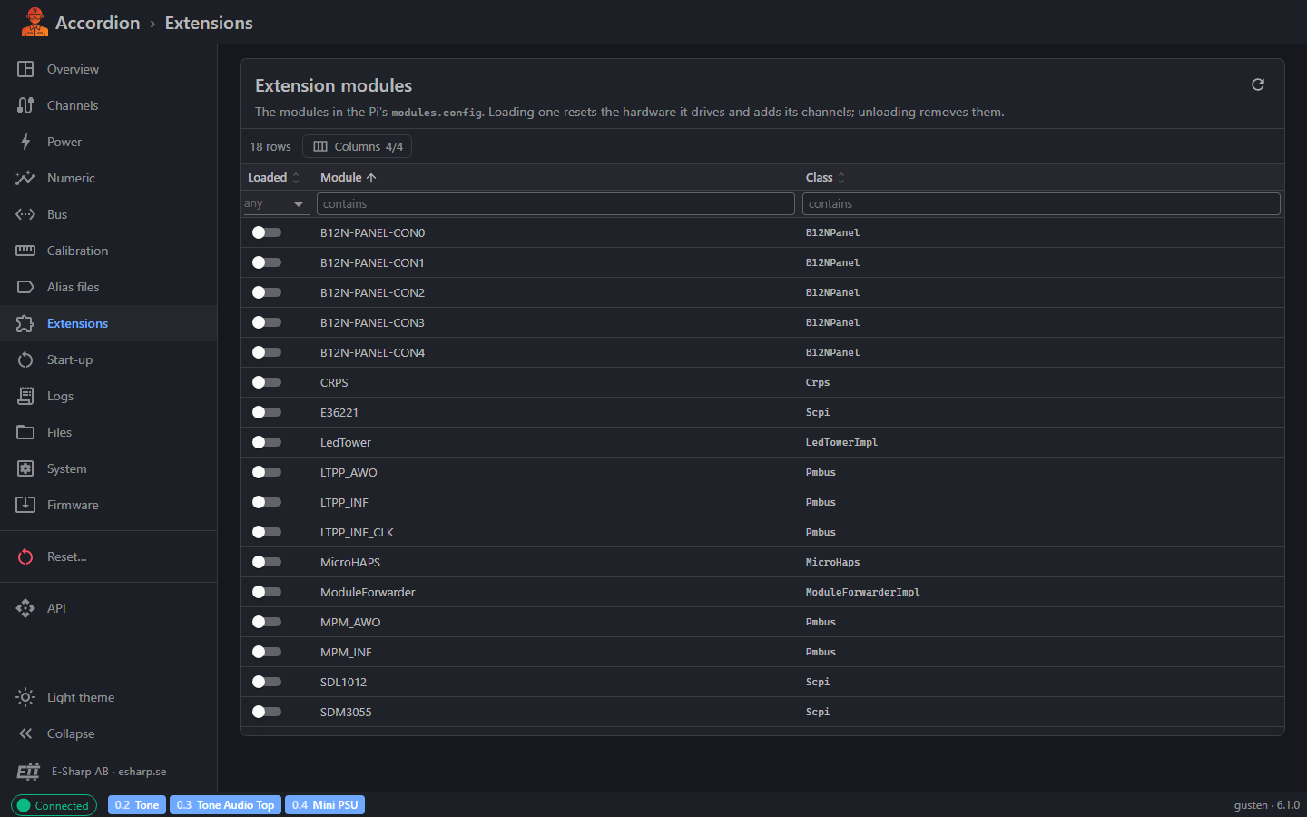Select the LTPP_INF_CLK module name
The image size is (1307, 817).
[357, 532]
